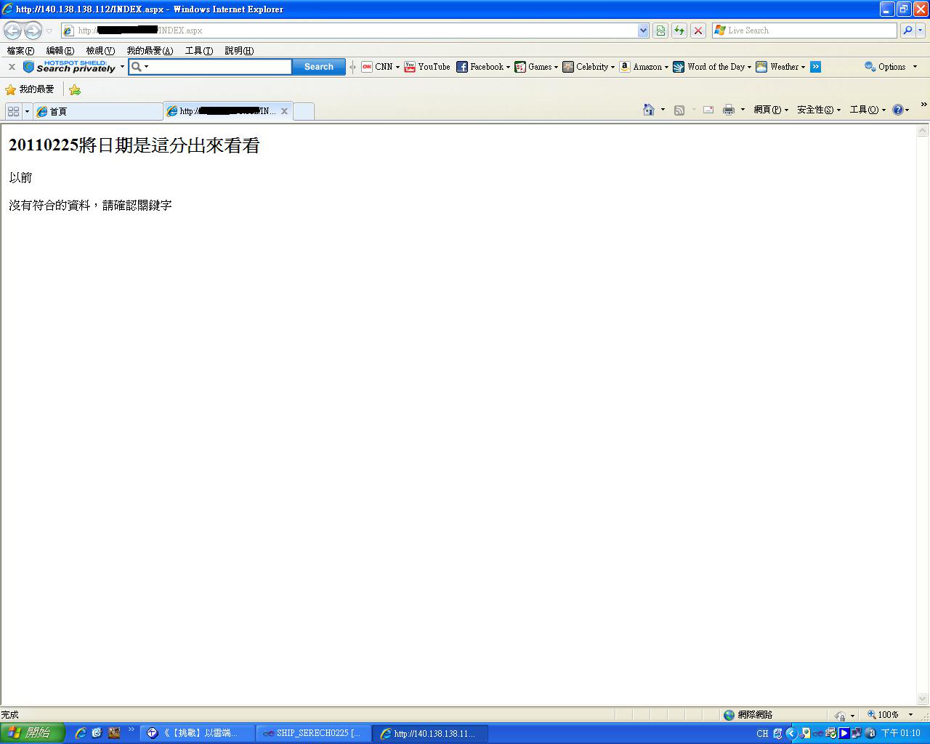Open the 檢視(V) menu
Viewport: 930px width, 744px height.
click(x=100, y=51)
